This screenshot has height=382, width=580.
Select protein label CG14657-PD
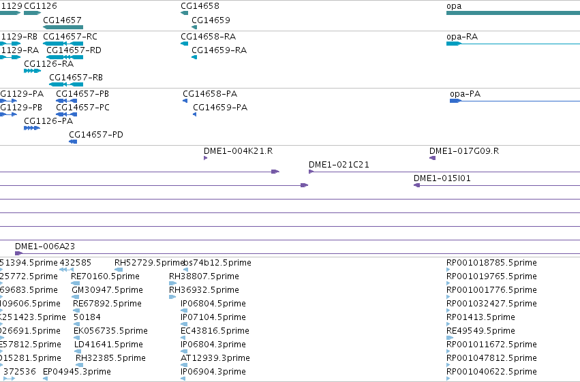96,135
